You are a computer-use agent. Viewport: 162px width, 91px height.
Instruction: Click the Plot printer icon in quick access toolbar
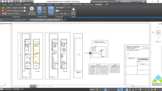[x=21, y=2]
